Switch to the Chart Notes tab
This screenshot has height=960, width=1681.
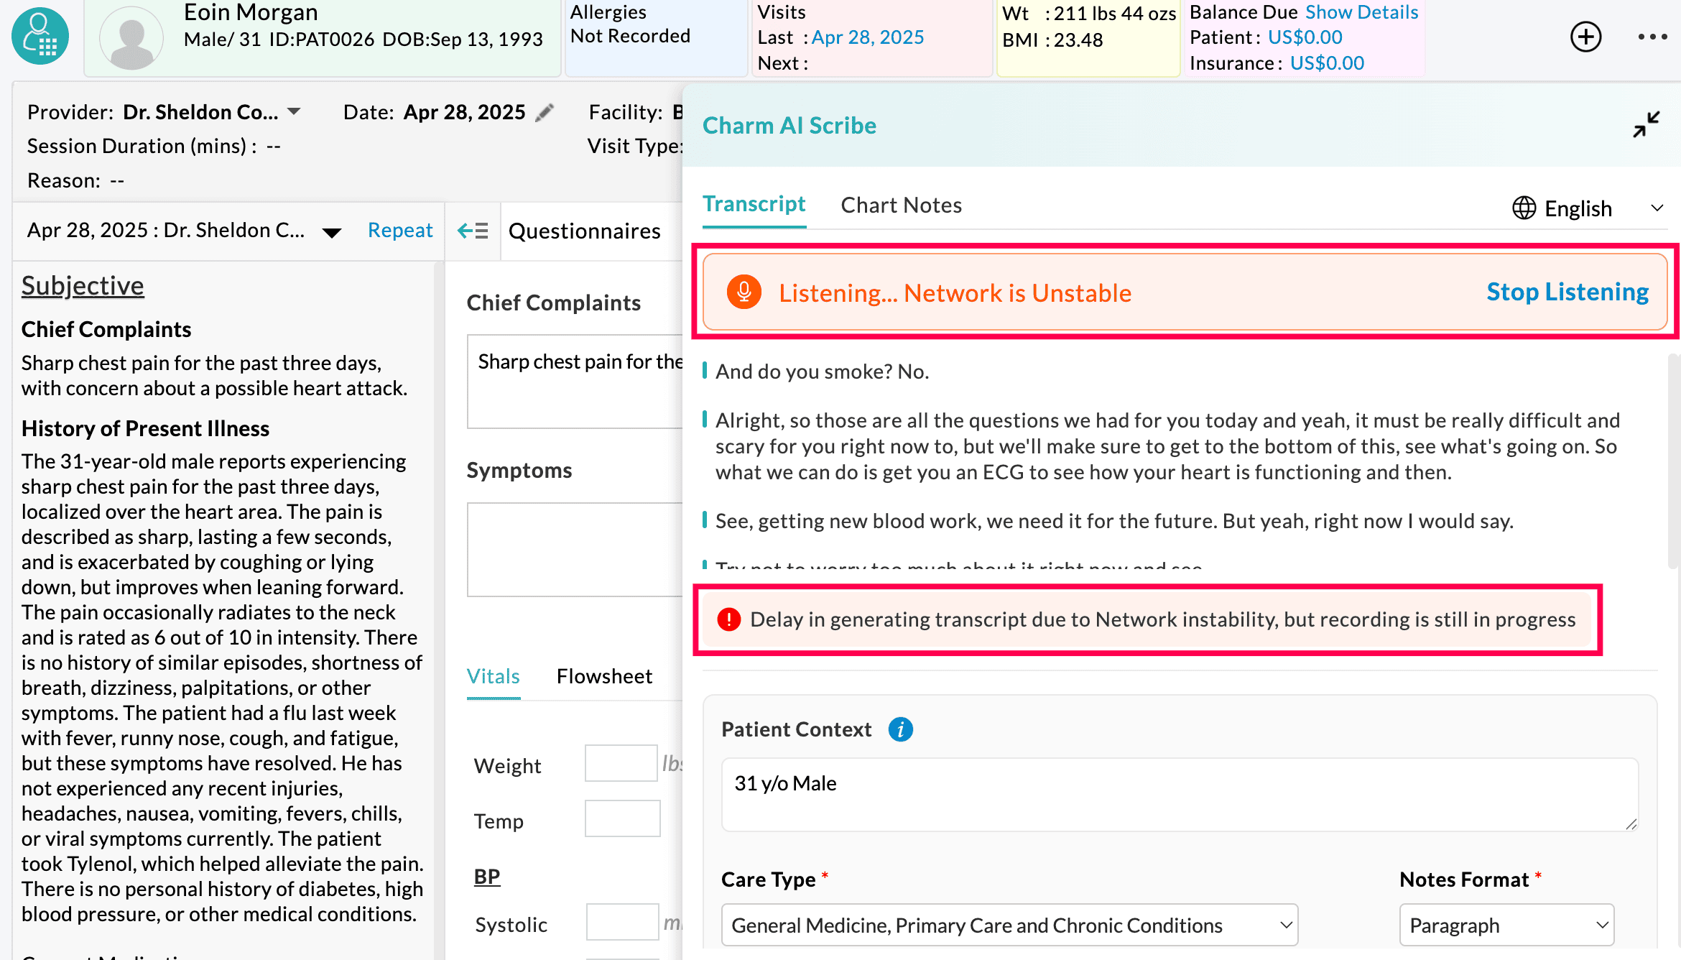(901, 205)
